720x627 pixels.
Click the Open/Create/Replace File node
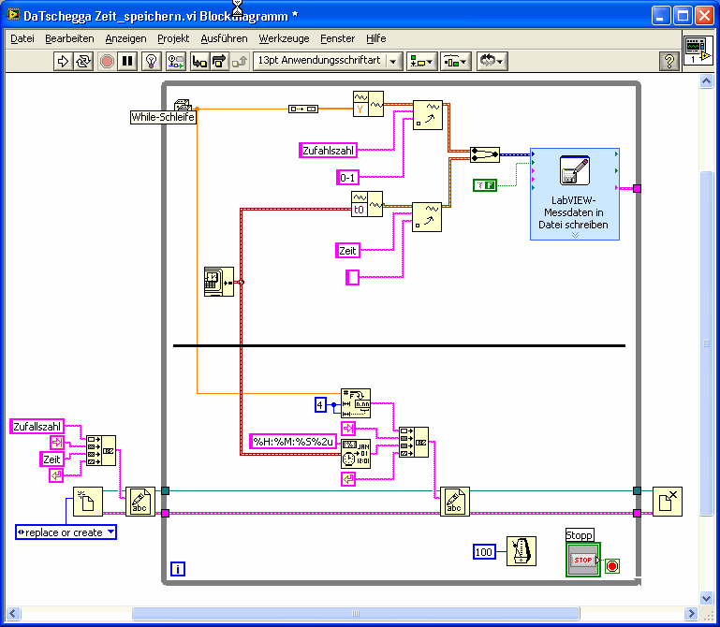(88, 502)
